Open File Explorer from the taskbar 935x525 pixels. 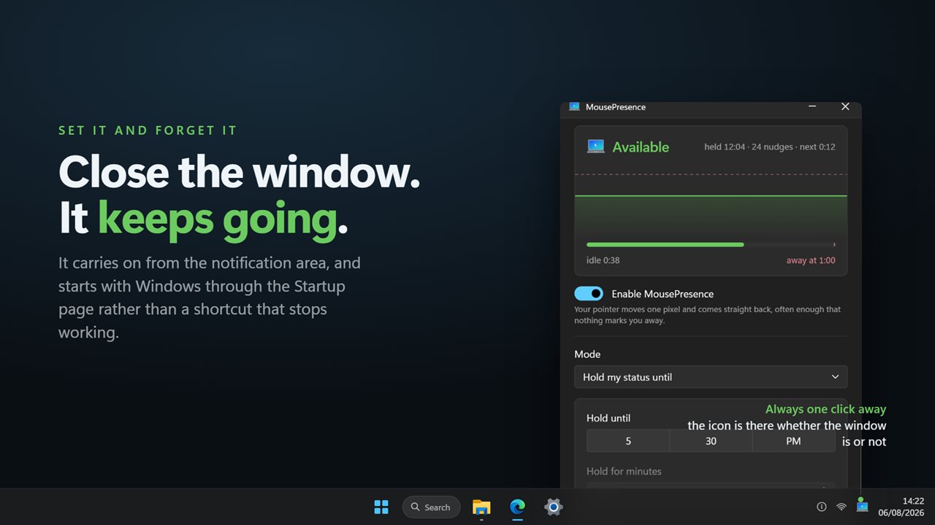481,507
